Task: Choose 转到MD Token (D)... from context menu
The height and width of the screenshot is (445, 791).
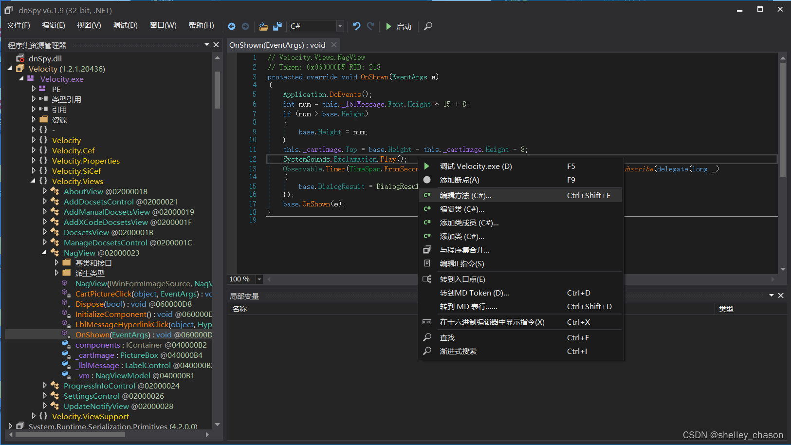Action: (521, 293)
